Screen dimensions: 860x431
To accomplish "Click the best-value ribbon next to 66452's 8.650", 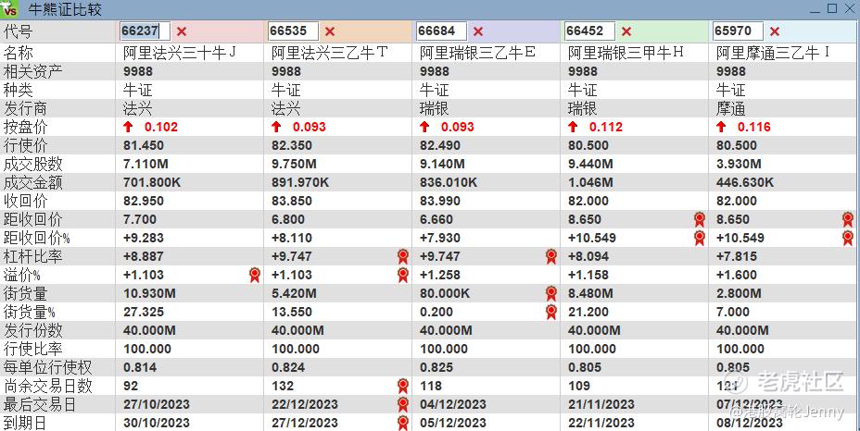I will tap(700, 219).
